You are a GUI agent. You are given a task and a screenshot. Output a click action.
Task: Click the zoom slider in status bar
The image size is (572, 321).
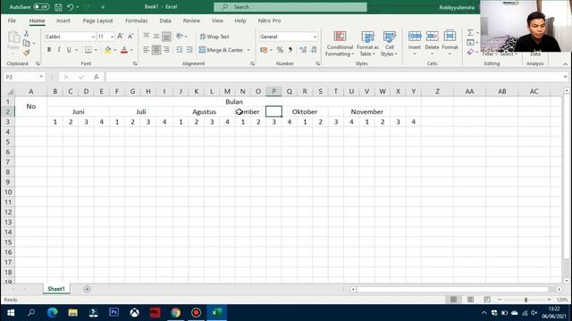(x=526, y=300)
